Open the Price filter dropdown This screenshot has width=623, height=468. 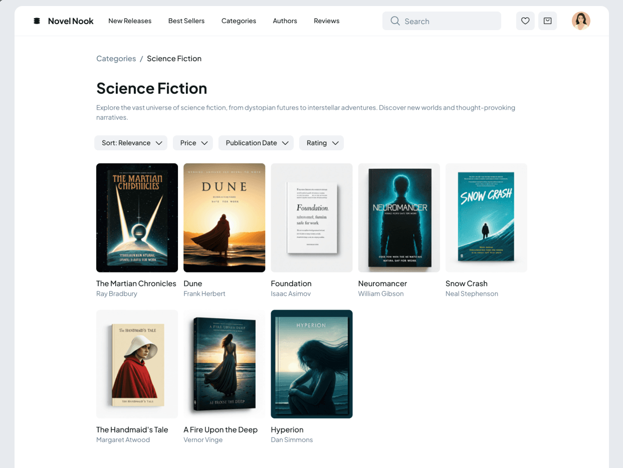click(193, 143)
